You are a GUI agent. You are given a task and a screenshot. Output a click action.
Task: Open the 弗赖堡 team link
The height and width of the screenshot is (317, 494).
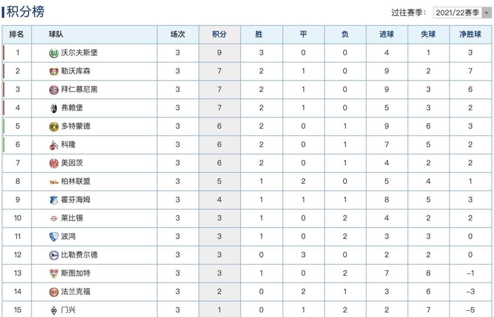tap(72, 108)
